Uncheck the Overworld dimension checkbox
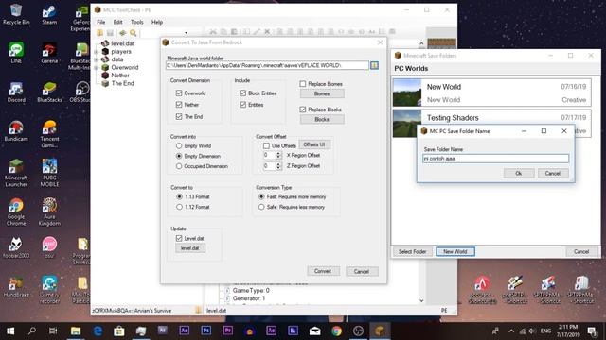The image size is (606, 340). click(179, 93)
